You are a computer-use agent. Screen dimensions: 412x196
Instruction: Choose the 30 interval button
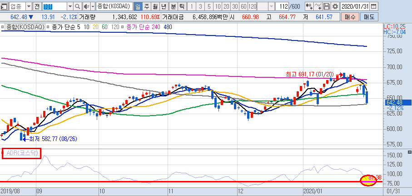click(235, 6)
